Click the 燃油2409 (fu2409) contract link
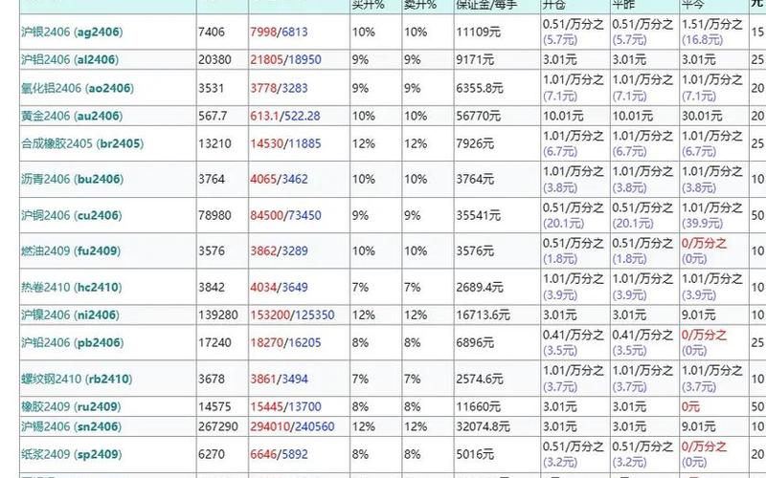The height and width of the screenshot is (478, 766). pos(69,252)
